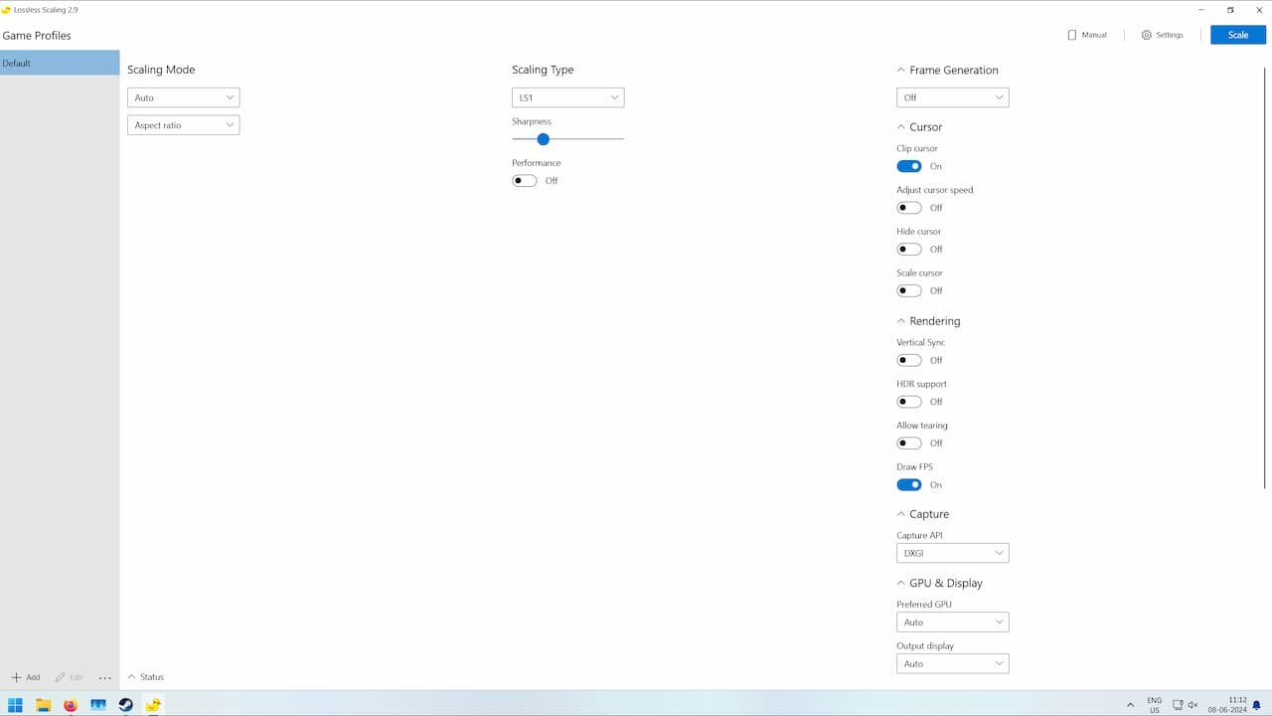Launch Steam from the taskbar
The height and width of the screenshot is (716, 1272).
(x=125, y=705)
